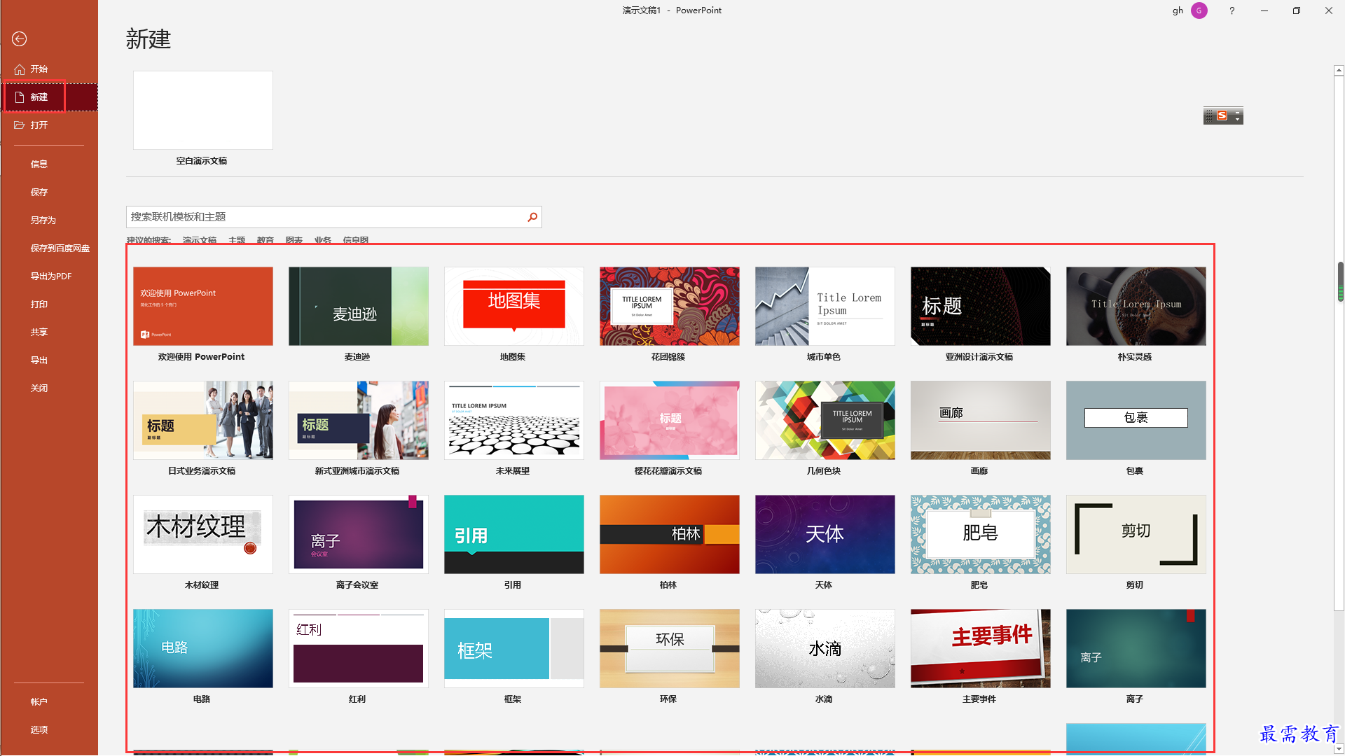Open the 开始 home page

point(49,69)
